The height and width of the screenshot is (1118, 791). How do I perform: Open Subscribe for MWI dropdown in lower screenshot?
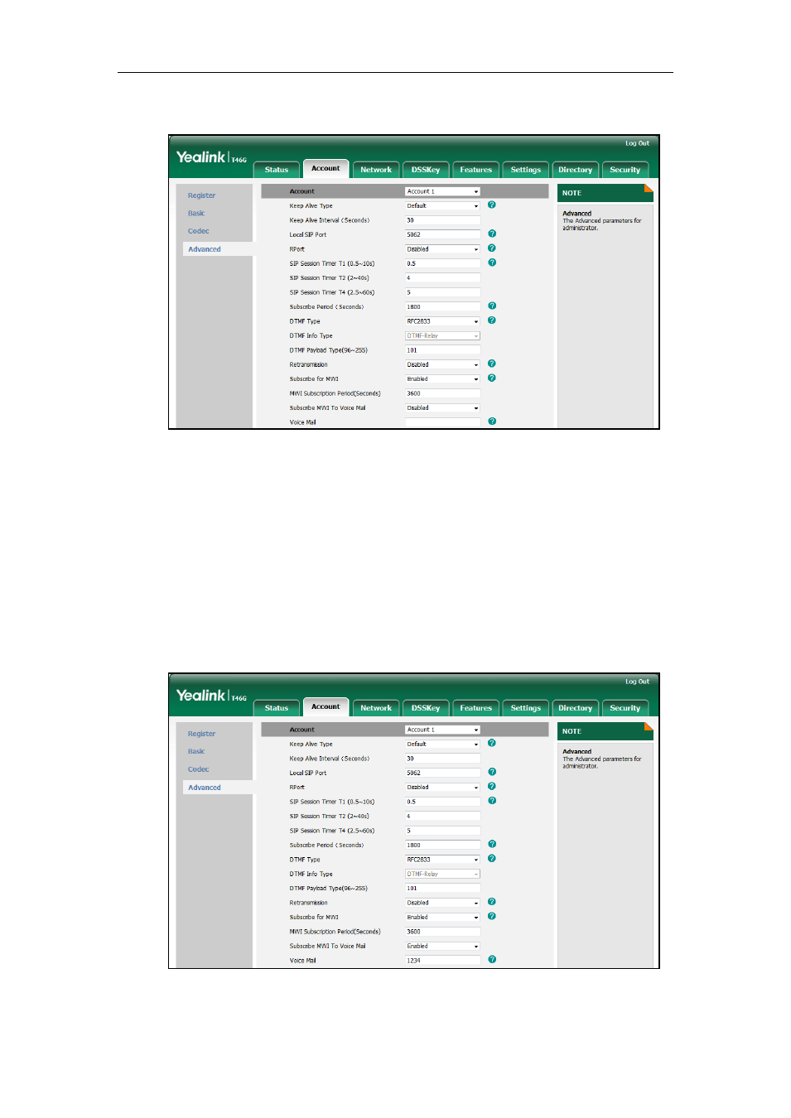(442, 917)
